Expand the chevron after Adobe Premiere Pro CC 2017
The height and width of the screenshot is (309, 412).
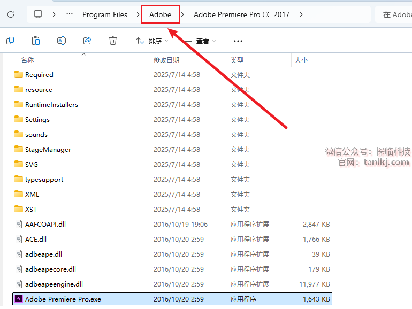point(301,14)
